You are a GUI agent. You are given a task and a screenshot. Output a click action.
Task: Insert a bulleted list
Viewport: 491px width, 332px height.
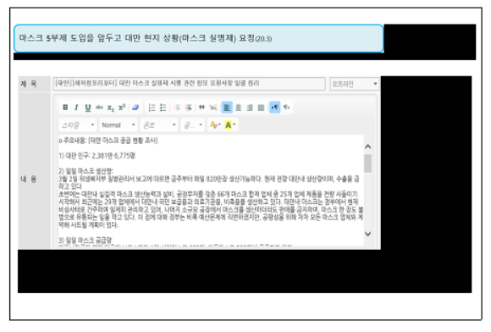coord(163,108)
